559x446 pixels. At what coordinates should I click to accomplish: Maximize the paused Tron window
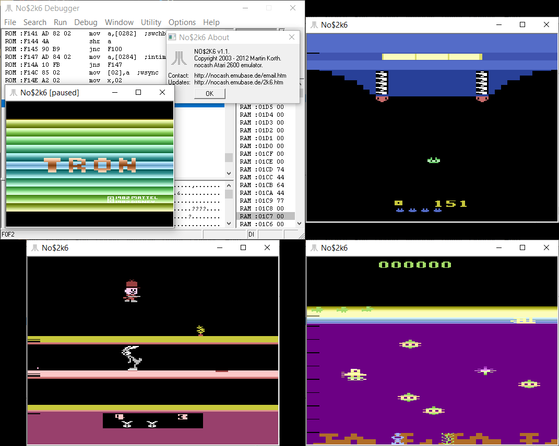tap(138, 93)
